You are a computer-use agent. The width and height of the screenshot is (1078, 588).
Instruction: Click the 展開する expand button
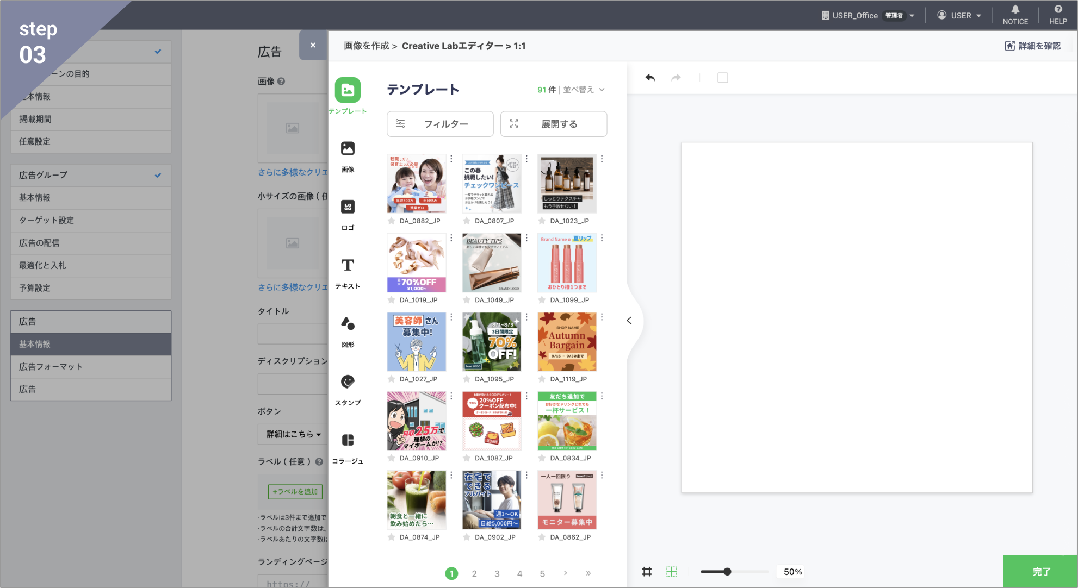tap(554, 124)
